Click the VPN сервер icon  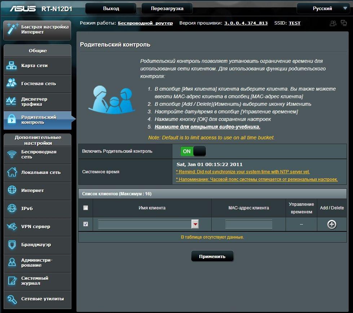tap(12, 227)
